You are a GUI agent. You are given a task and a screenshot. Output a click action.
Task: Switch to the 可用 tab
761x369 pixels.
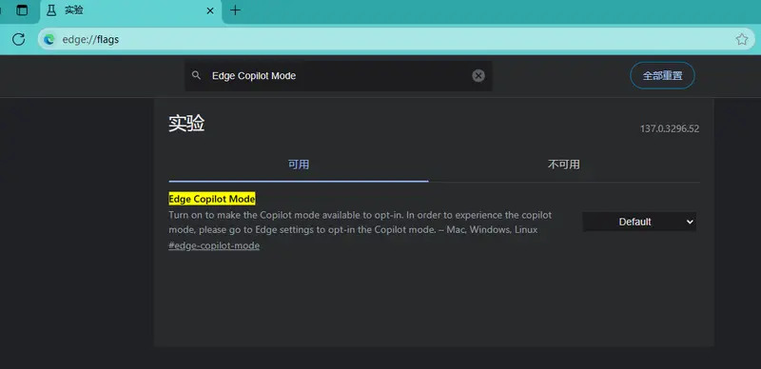[x=299, y=165]
